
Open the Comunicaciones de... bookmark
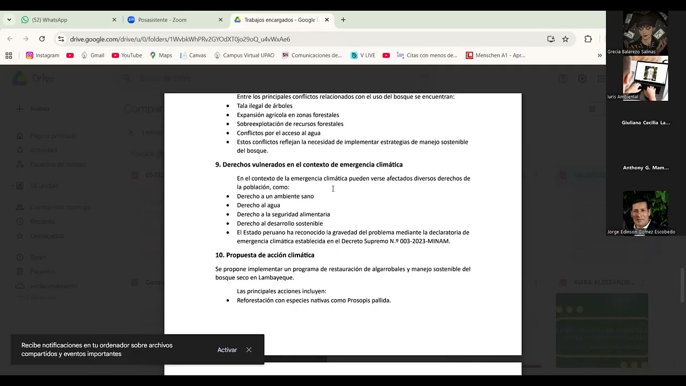click(312, 55)
